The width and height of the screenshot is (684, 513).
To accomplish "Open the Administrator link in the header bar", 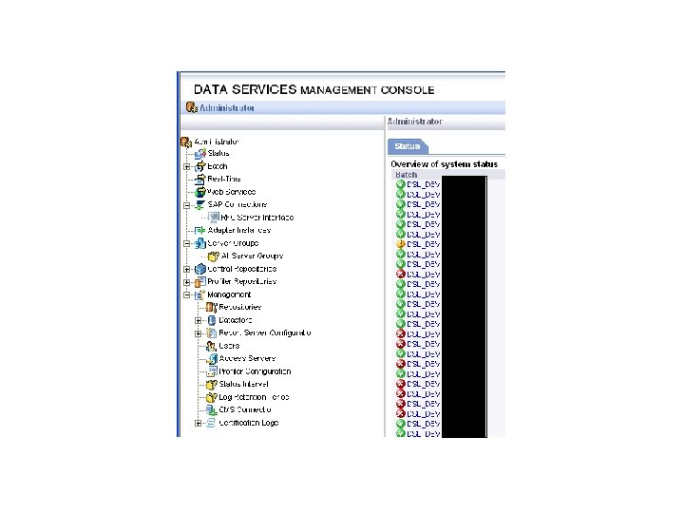I will [227, 107].
